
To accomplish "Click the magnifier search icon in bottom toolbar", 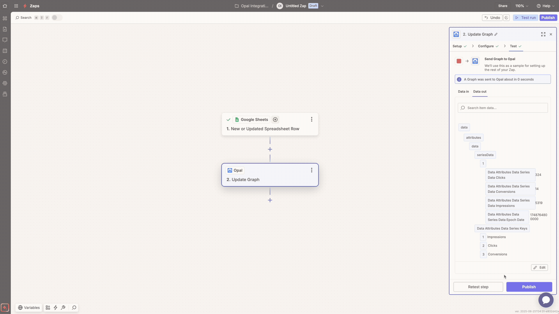I will [x=74, y=308].
